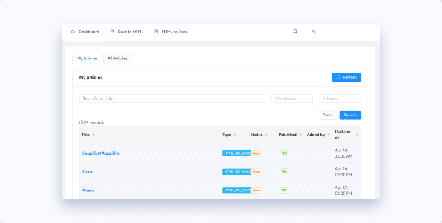Viewport: 442px width, 223px height.
Task: Click the Dashboard home icon
Action: tap(73, 32)
